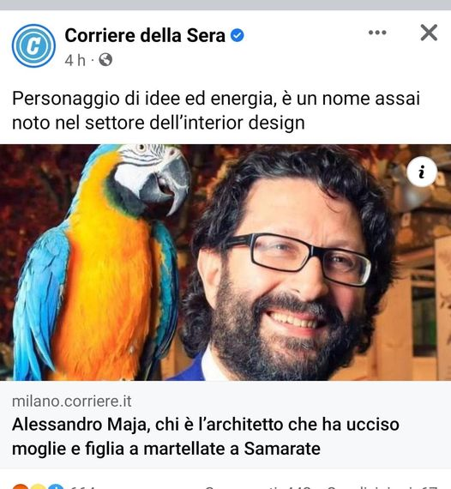This screenshot has height=489, width=451.
Task: Open the Corriere della Sera page name
Action: (x=145, y=35)
